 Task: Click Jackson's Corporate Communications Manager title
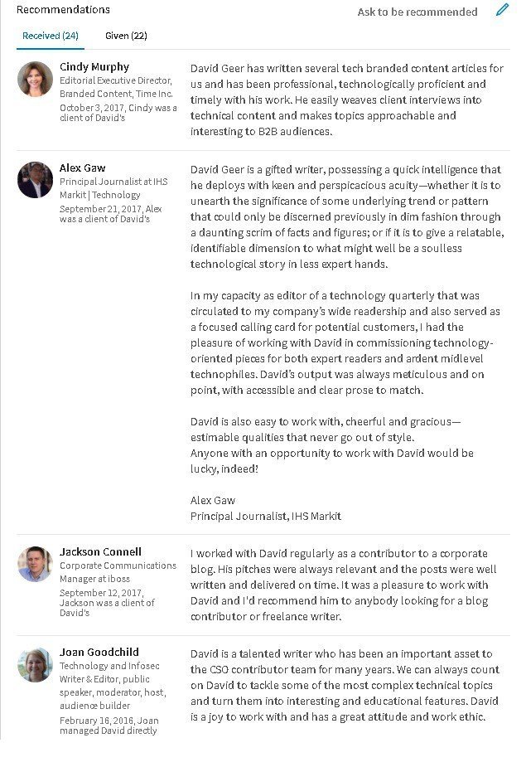(118, 572)
